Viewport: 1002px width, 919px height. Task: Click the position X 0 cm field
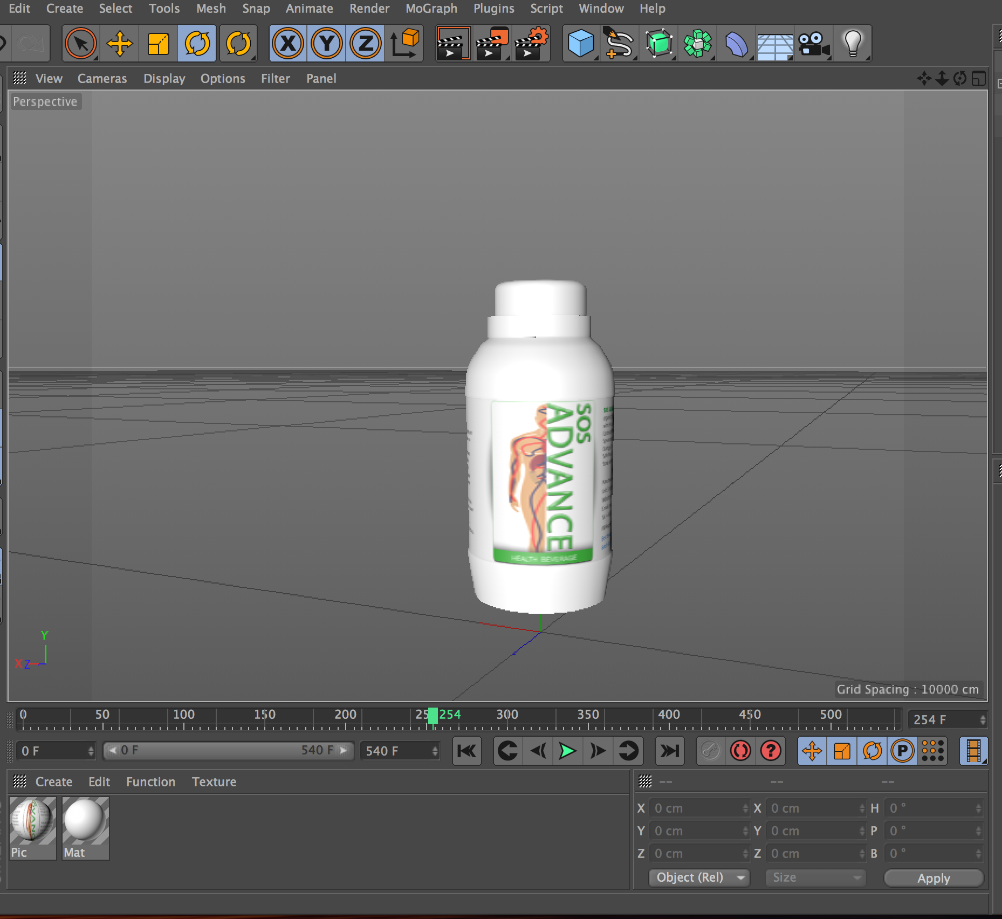(x=699, y=808)
